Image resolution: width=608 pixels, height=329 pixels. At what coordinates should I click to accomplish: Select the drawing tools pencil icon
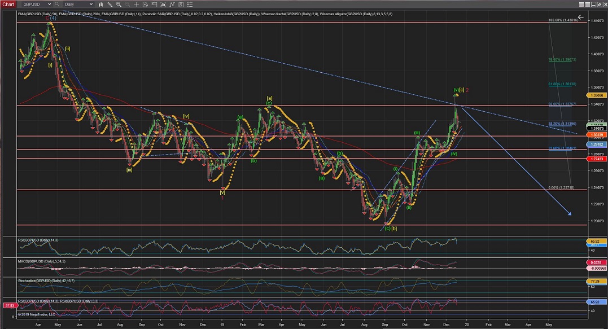[x=110, y=5]
